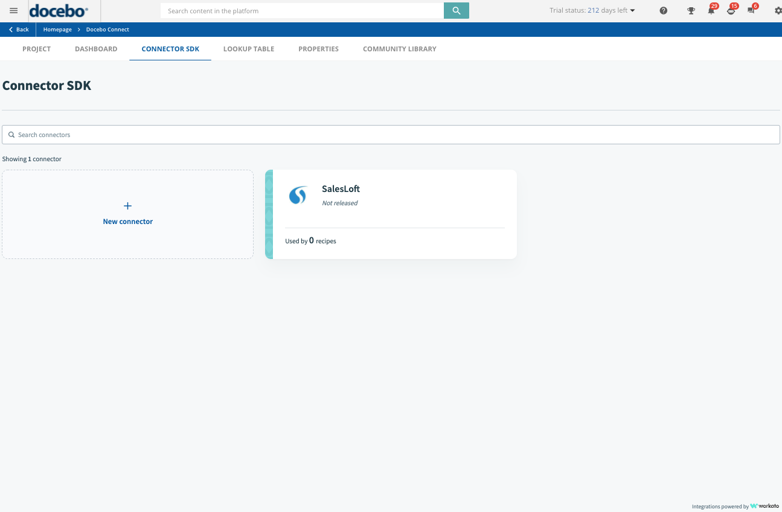Open the notifications bell showing 29 alerts
Screen dimensions: 782x512
(711, 10)
